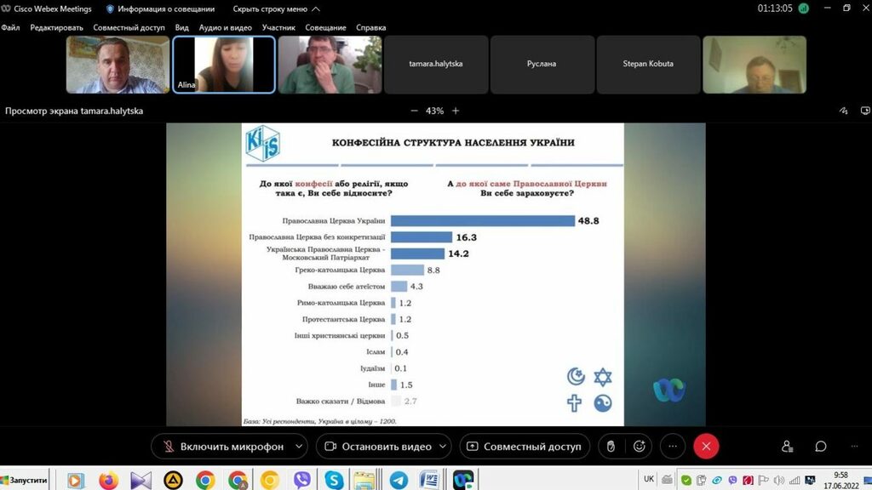Click the Совместный доступ share button
Image resolution: width=872 pixels, height=490 pixels.
coord(523,446)
